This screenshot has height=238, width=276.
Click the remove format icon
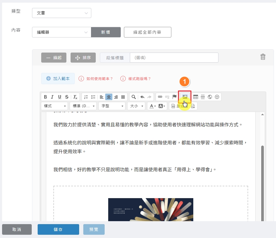coord(75,97)
